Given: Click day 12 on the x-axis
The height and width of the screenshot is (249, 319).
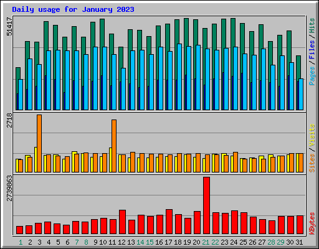Looking at the screenshot, I should (121, 242).
